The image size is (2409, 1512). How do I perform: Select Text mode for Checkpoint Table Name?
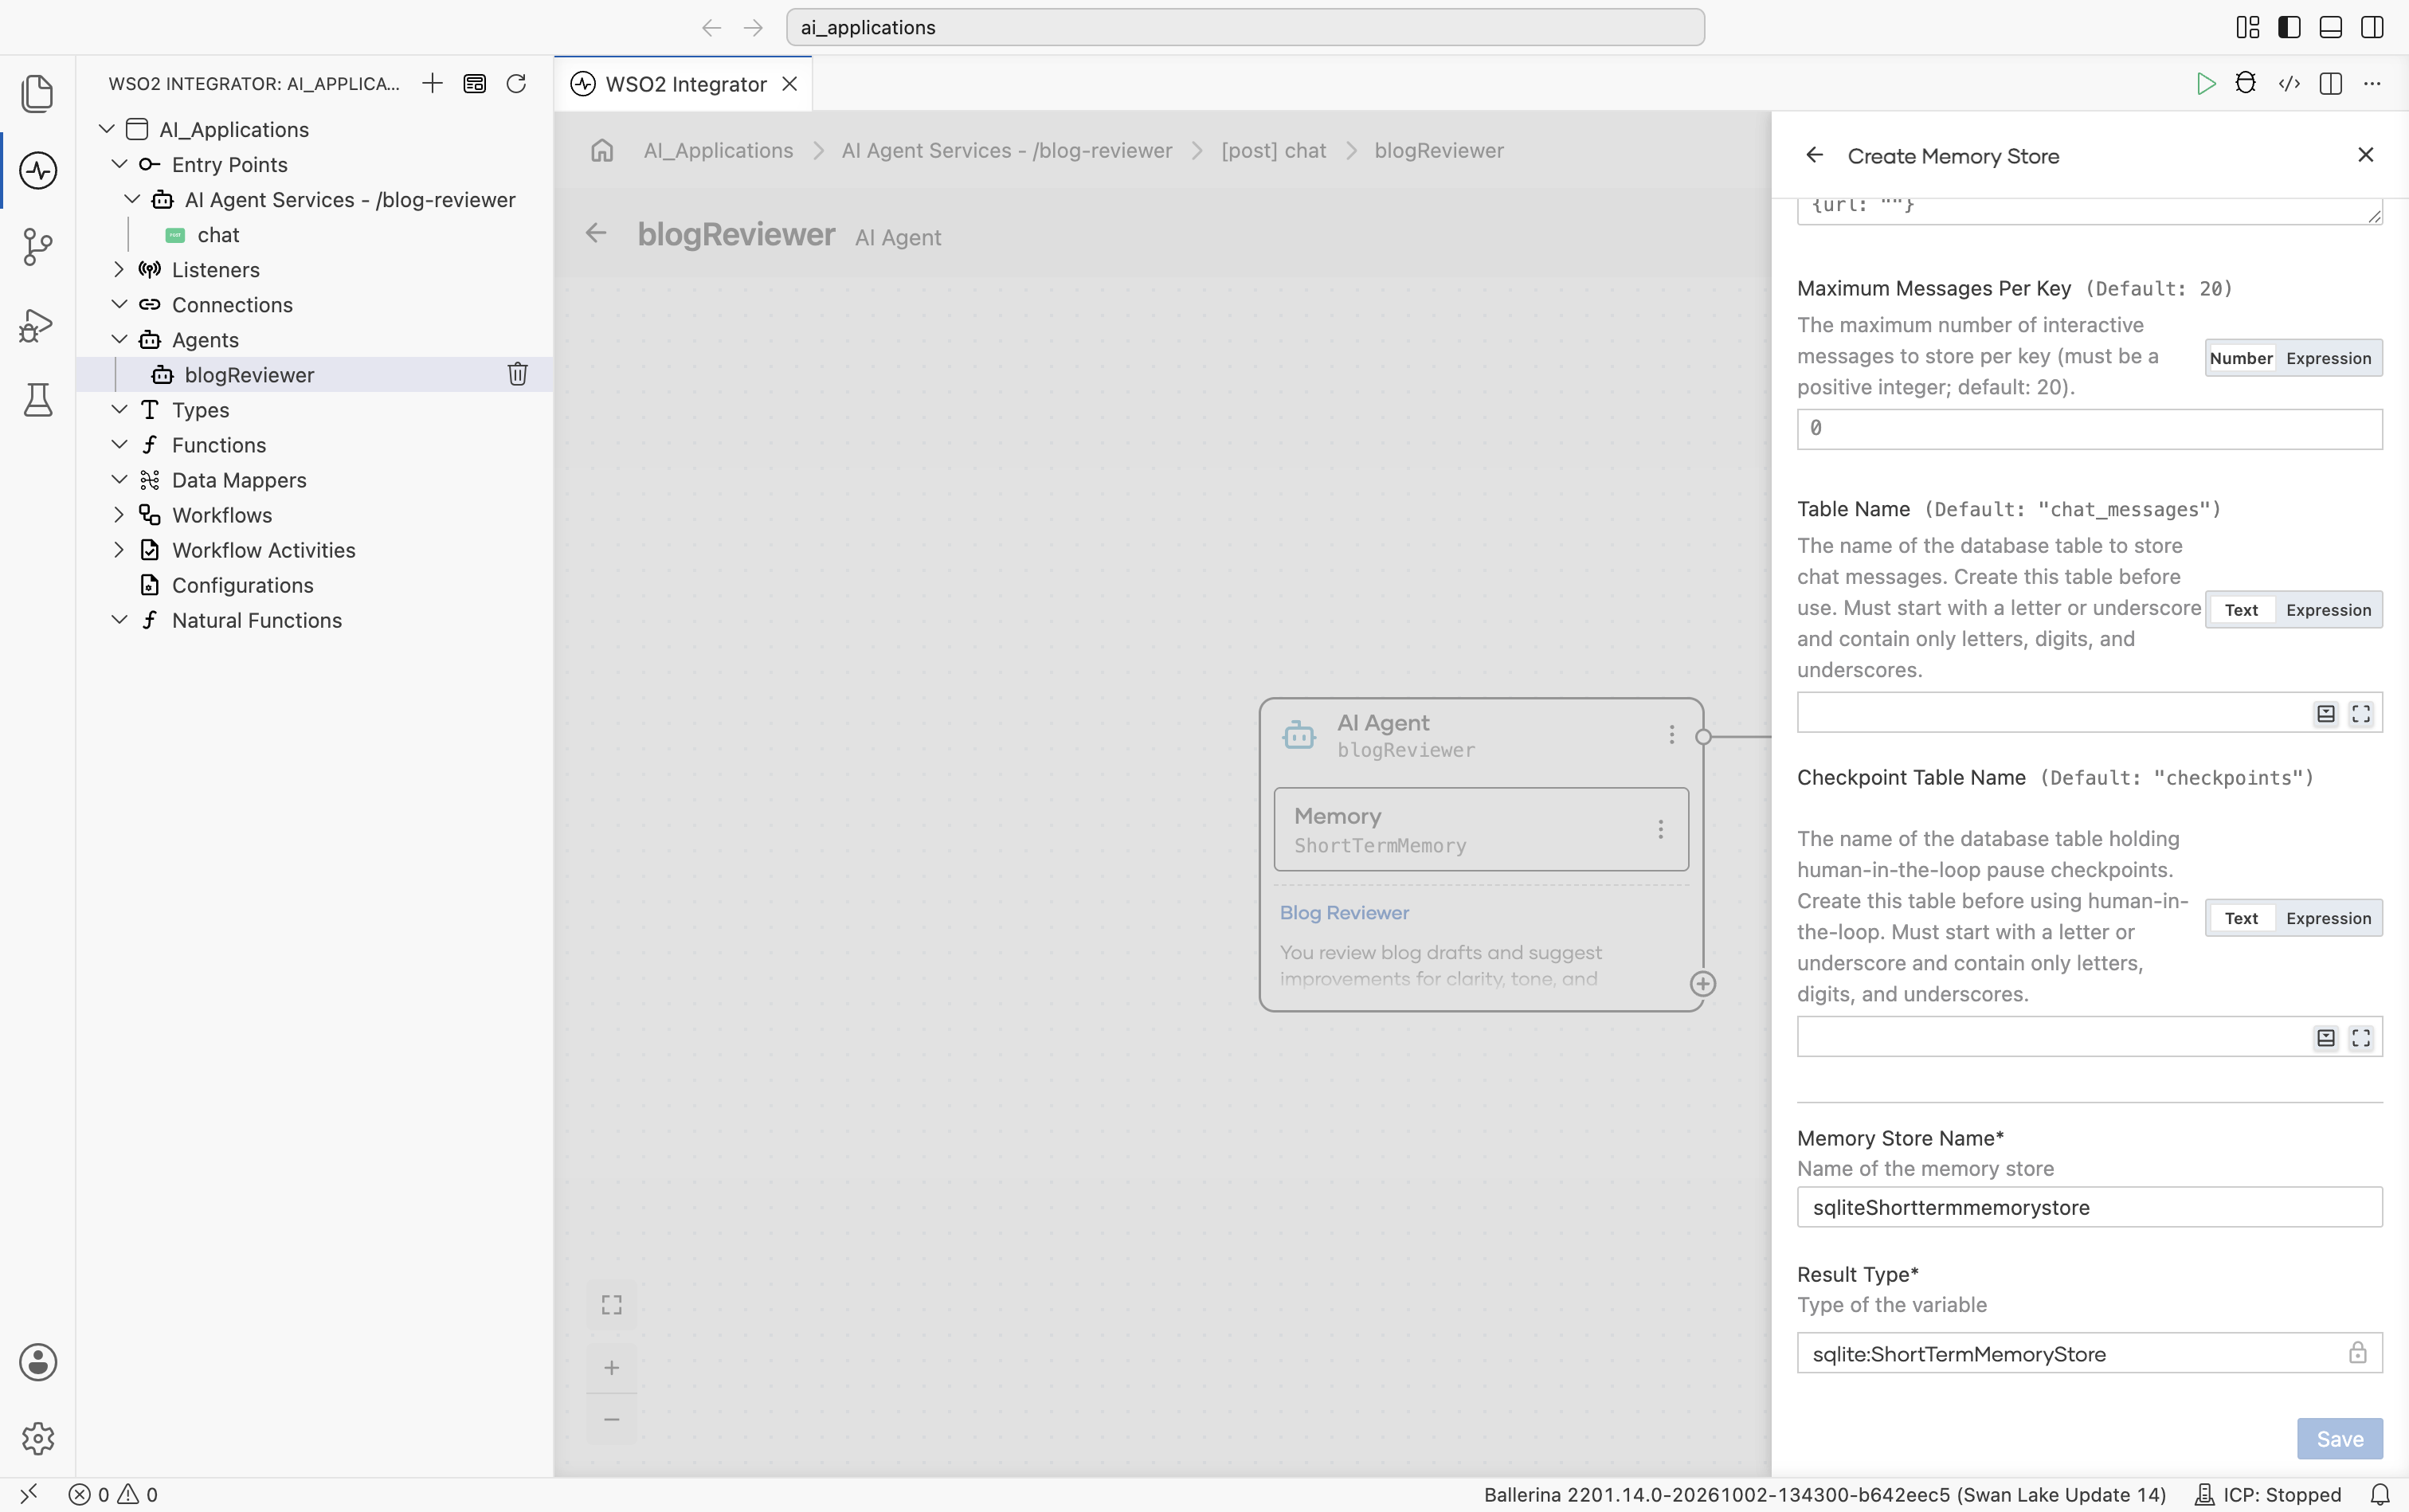[2241, 918]
